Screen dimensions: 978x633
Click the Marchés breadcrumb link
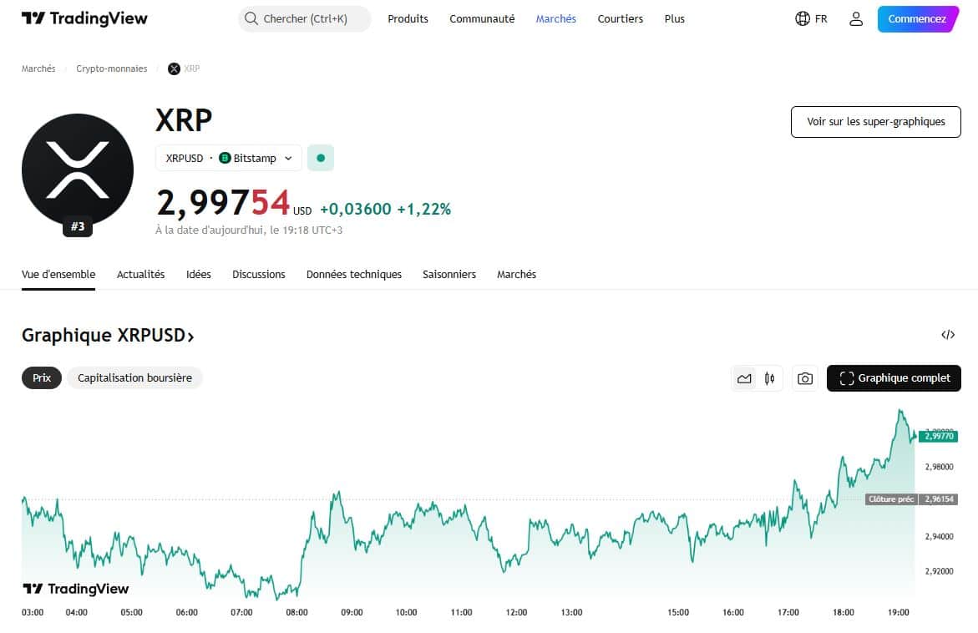tap(38, 68)
